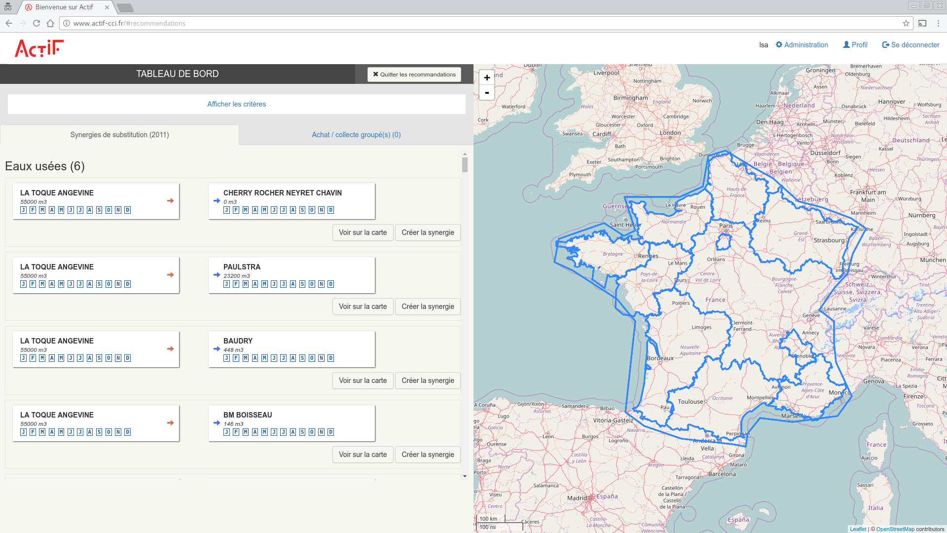Screen dimensions: 947x533
Task: Expand Afficher les critères
Action: click(236, 104)
